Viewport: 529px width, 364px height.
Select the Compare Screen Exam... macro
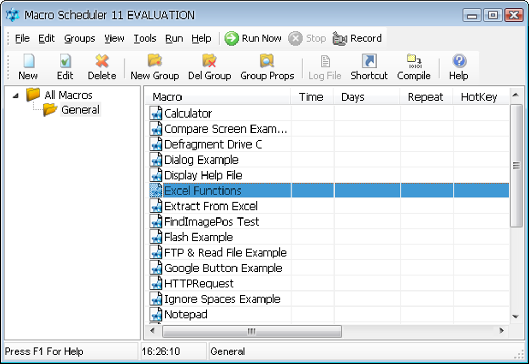tap(226, 128)
